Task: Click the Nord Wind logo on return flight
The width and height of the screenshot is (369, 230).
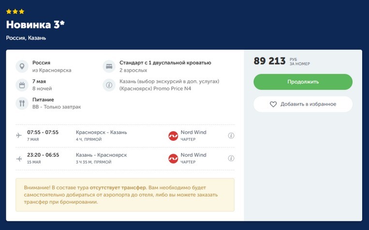Action: pos(173,159)
